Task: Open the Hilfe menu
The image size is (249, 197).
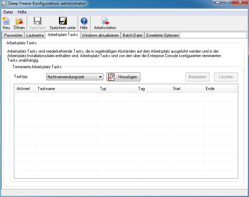Action: 22,12
